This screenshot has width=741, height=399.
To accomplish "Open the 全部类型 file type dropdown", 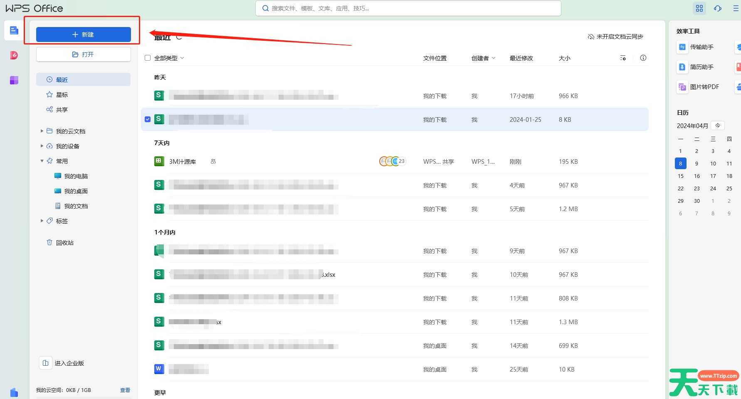I will tap(169, 58).
